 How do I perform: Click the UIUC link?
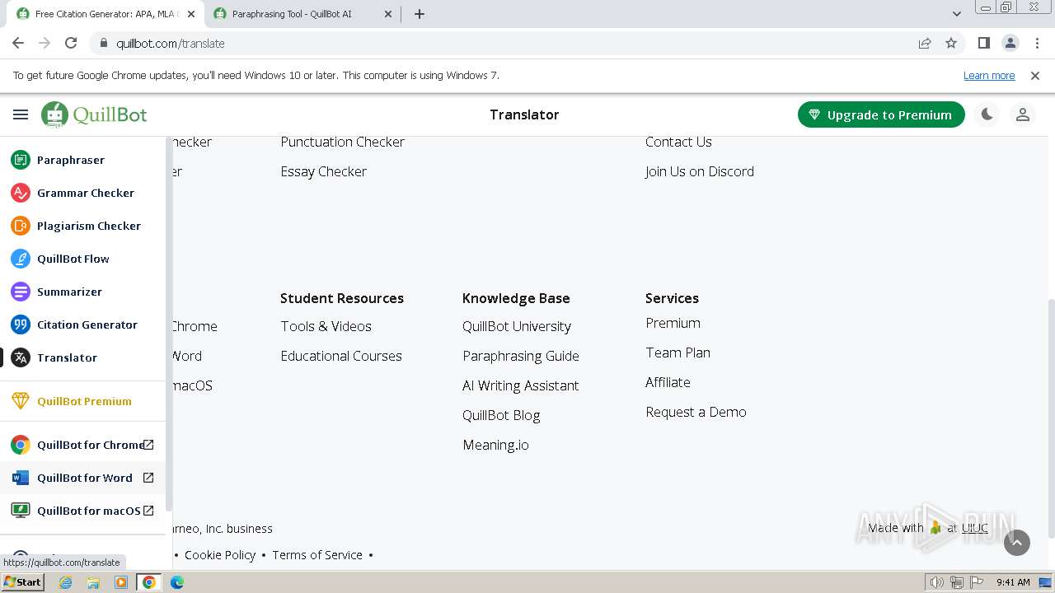974,528
